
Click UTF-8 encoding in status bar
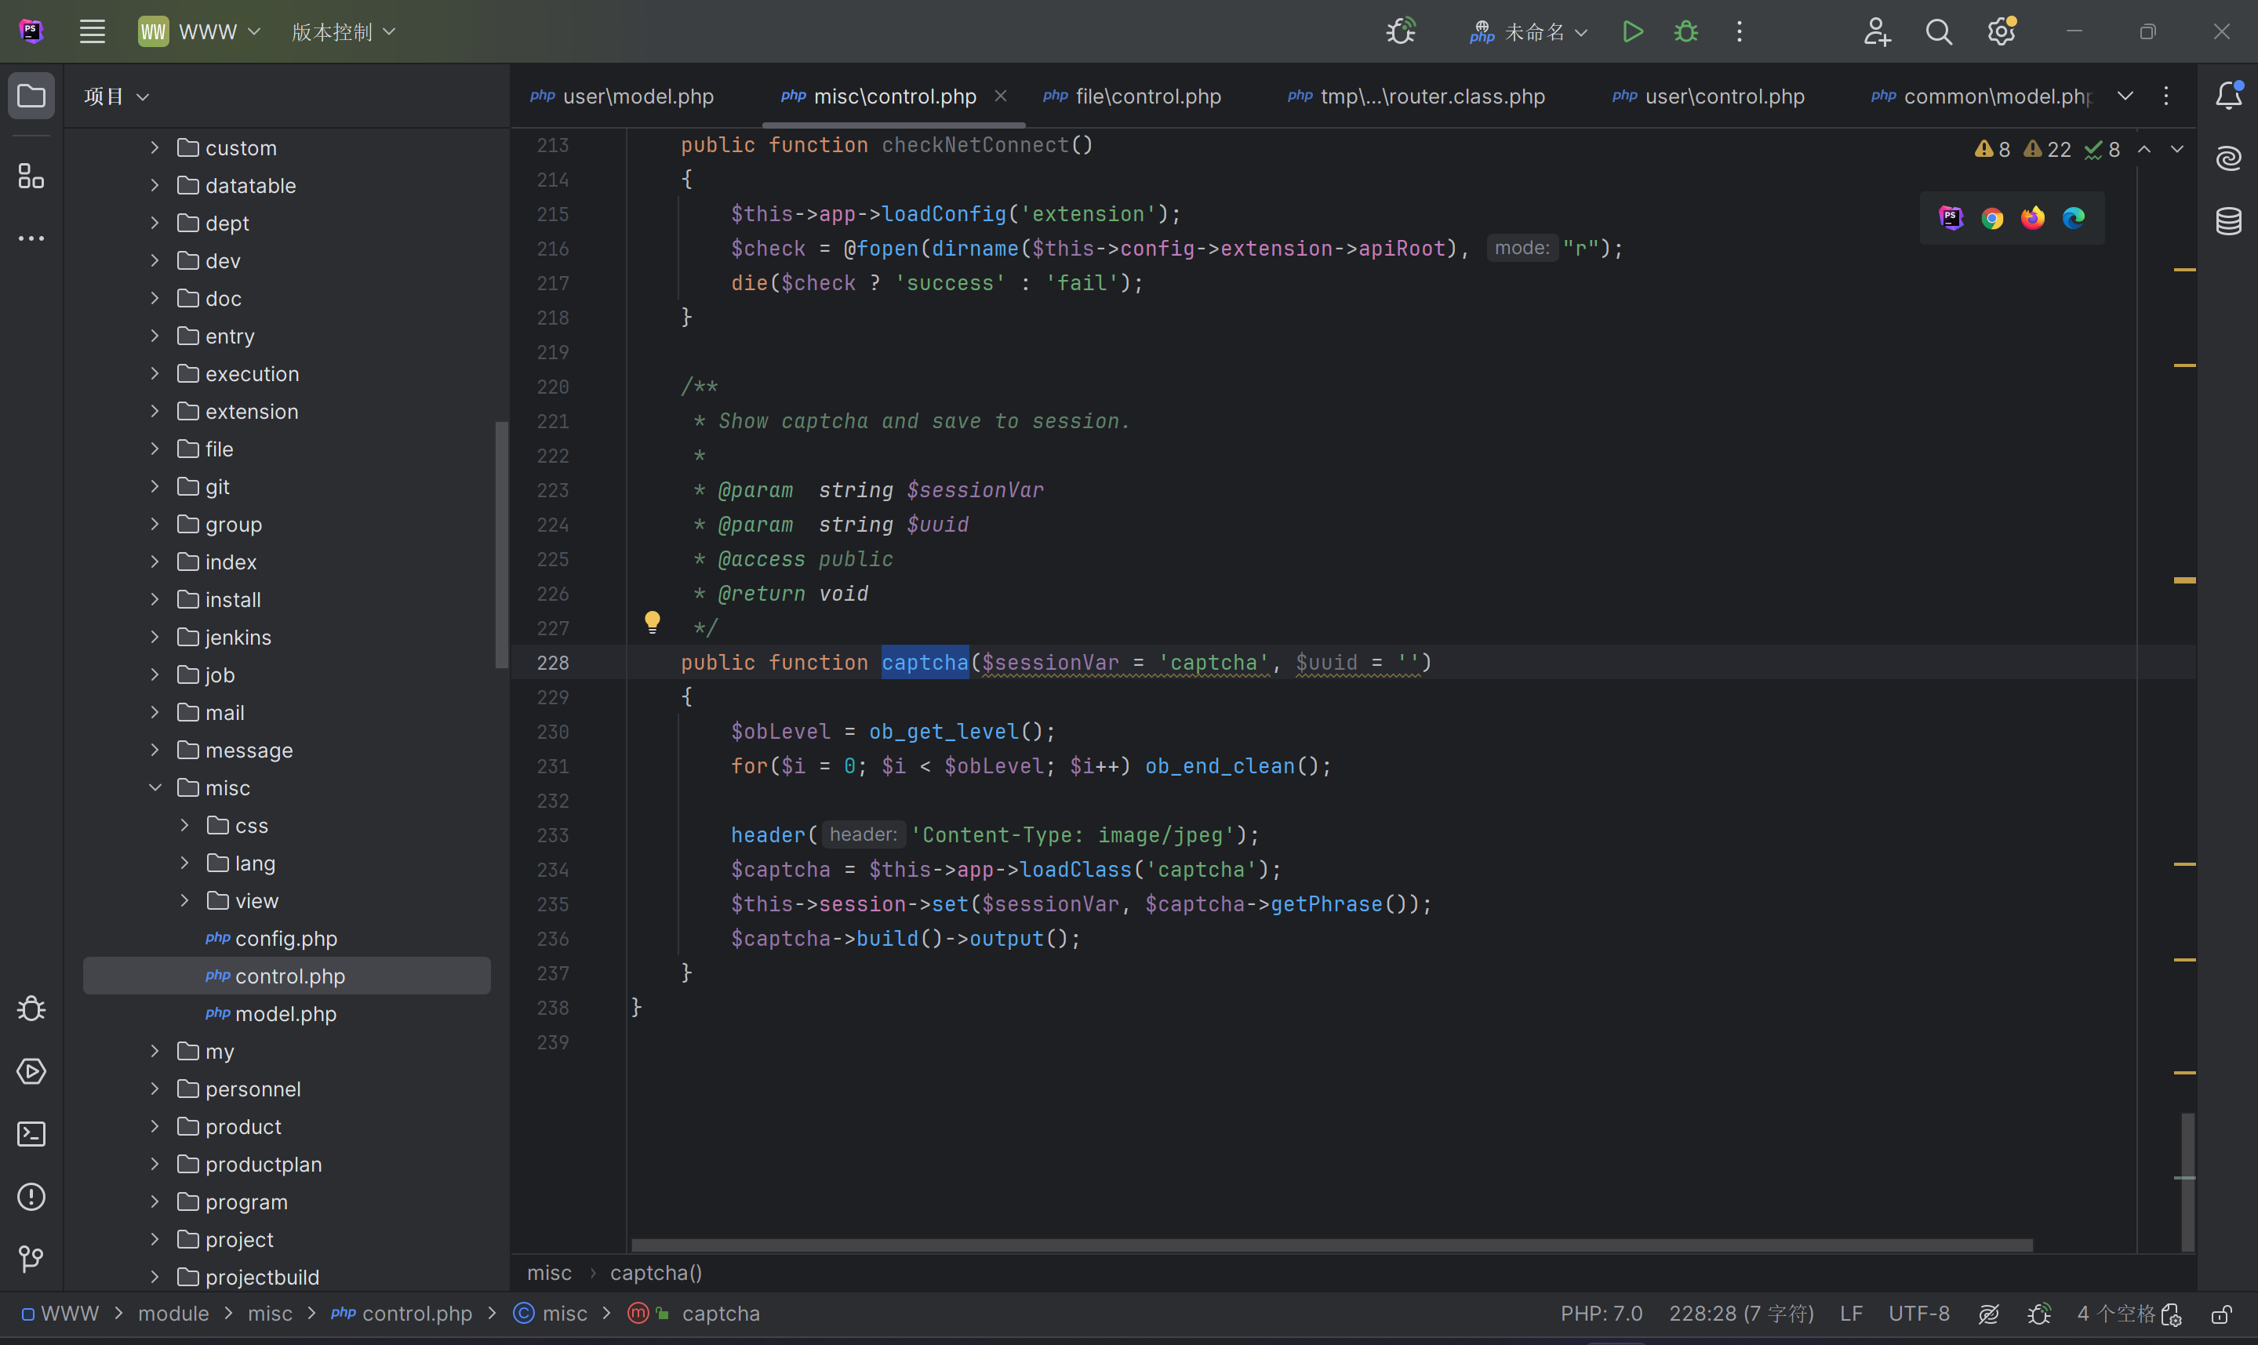[x=1918, y=1314]
